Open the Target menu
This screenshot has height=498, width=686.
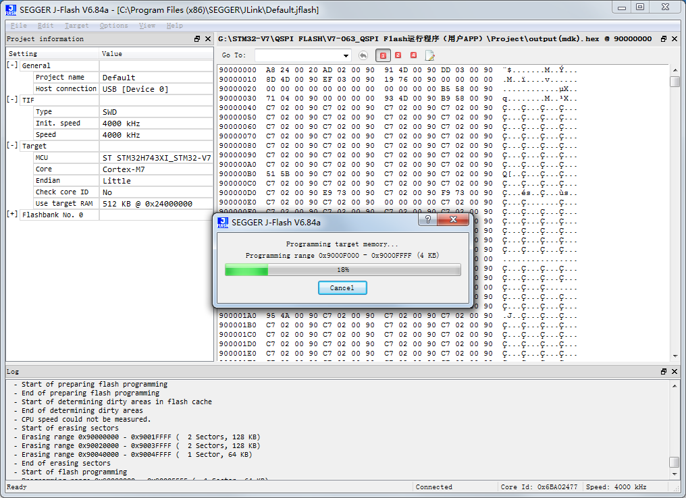tap(76, 26)
